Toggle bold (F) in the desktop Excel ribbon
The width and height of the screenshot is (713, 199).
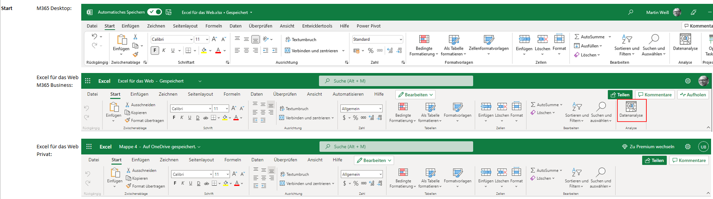[x=155, y=50]
